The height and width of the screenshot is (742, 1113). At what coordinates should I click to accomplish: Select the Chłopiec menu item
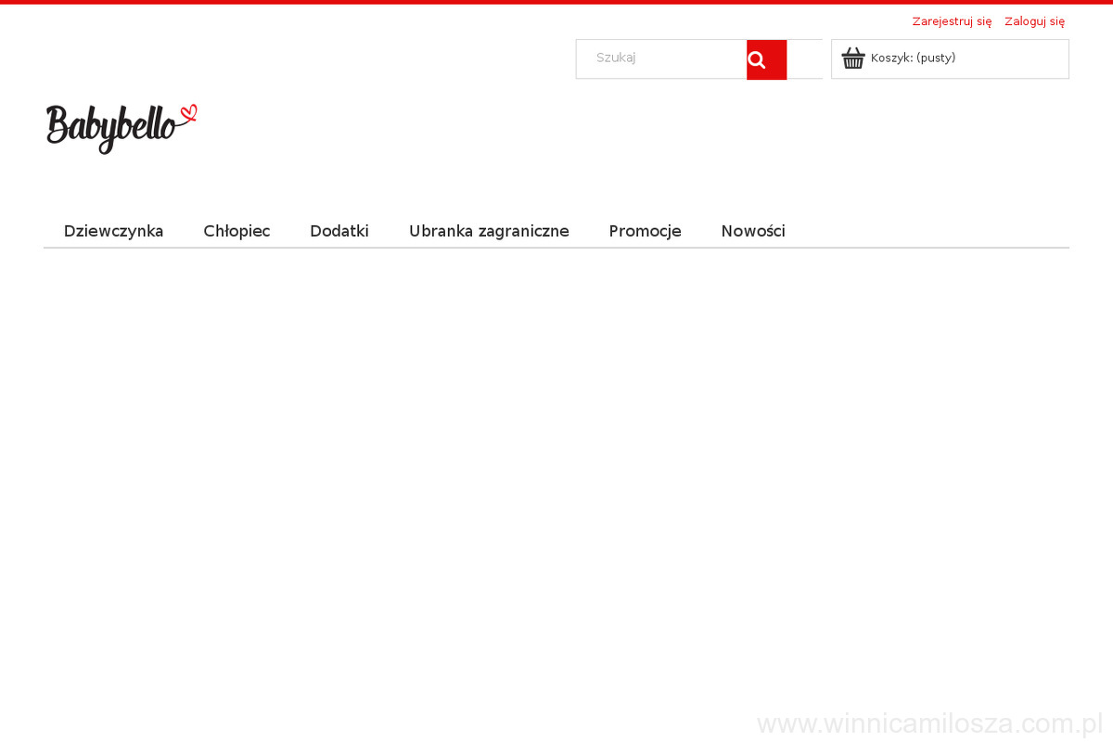click(237, 231)
